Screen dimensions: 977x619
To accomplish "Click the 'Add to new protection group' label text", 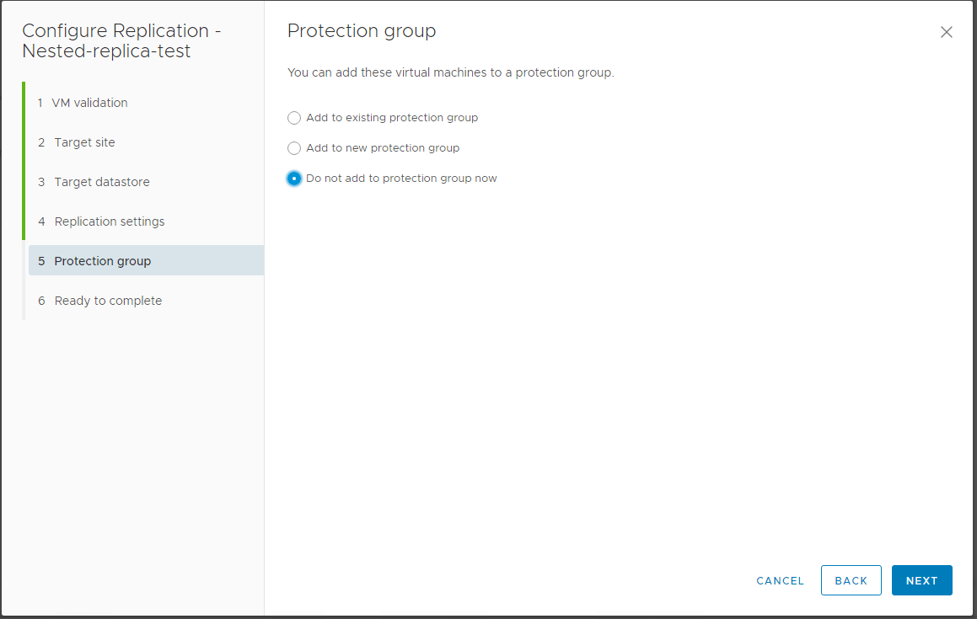I will 383,148.
